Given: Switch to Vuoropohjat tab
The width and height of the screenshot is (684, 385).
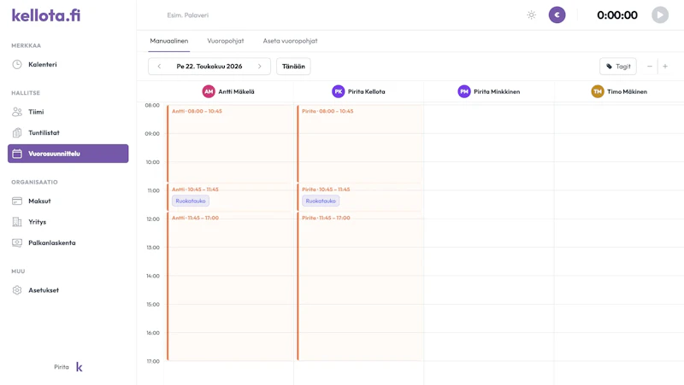Looking at the screenshot, I should point(226,41).
